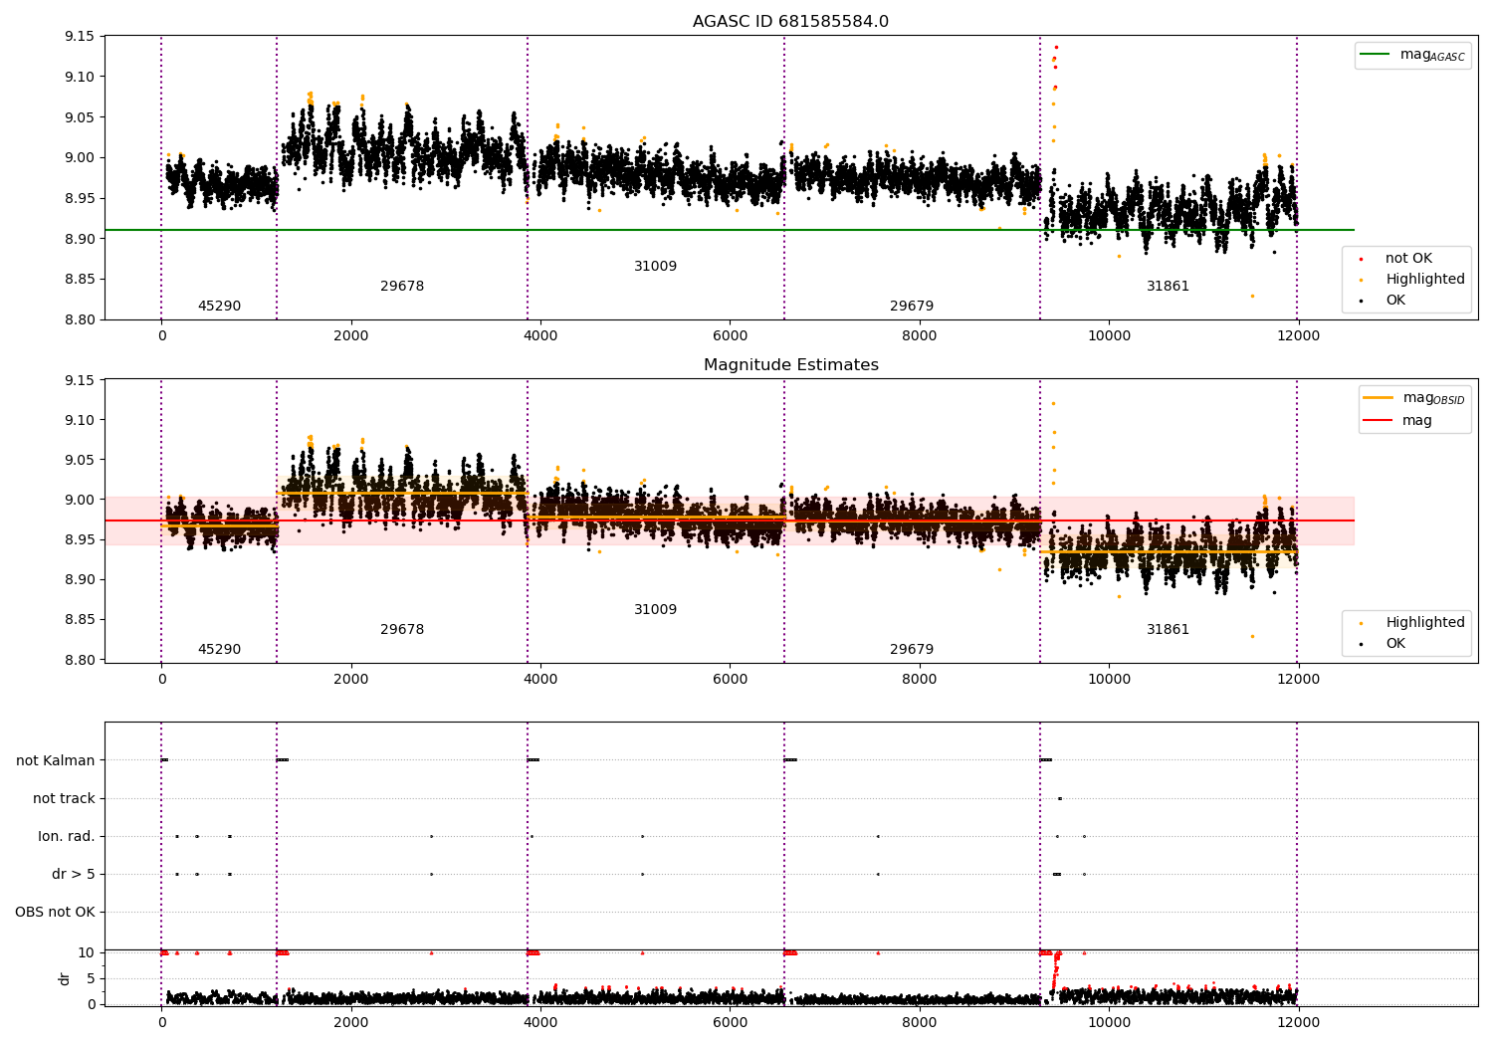Image resolution: width=1493 pixels, height=1045 pixels.
Task: Click the 5 y-tick on the dr axis
Action: 92,979
